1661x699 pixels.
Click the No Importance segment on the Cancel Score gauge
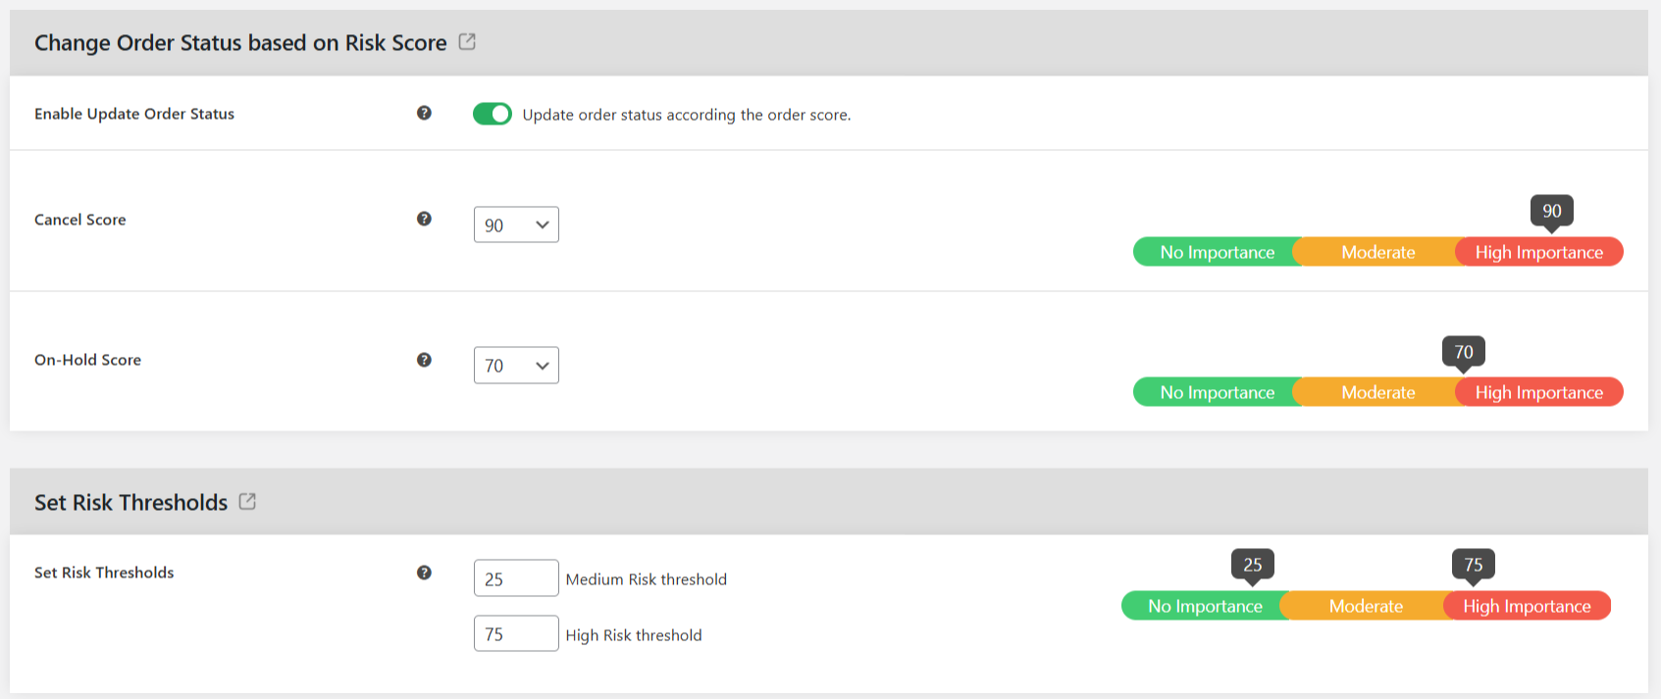pyautogui.click(x=1217, y=252)
